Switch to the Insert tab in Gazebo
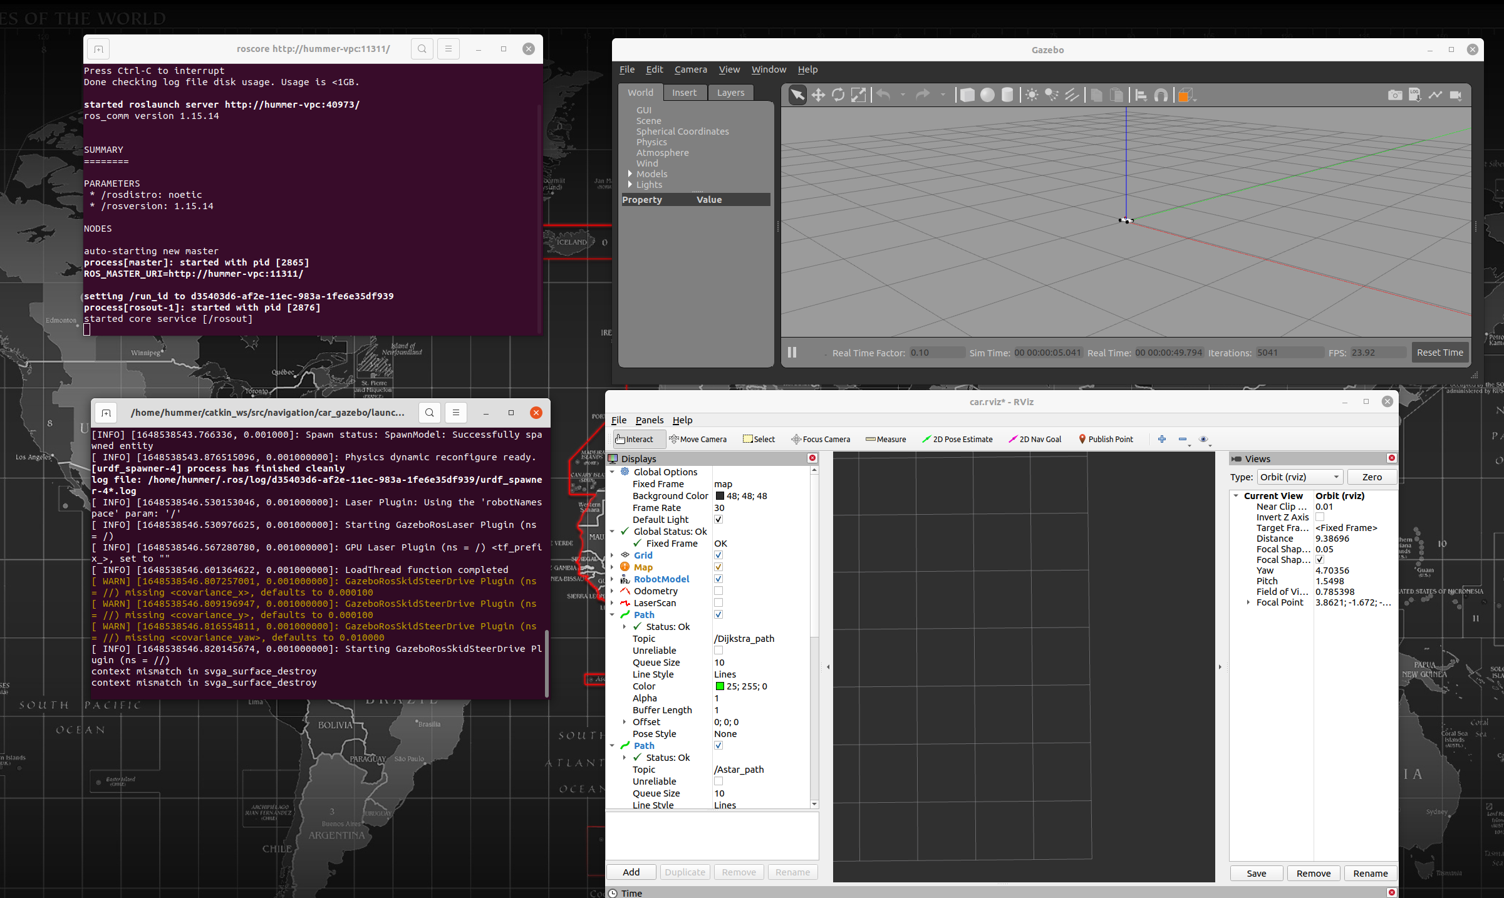The image size is (1504, 898). pos(684,93)
